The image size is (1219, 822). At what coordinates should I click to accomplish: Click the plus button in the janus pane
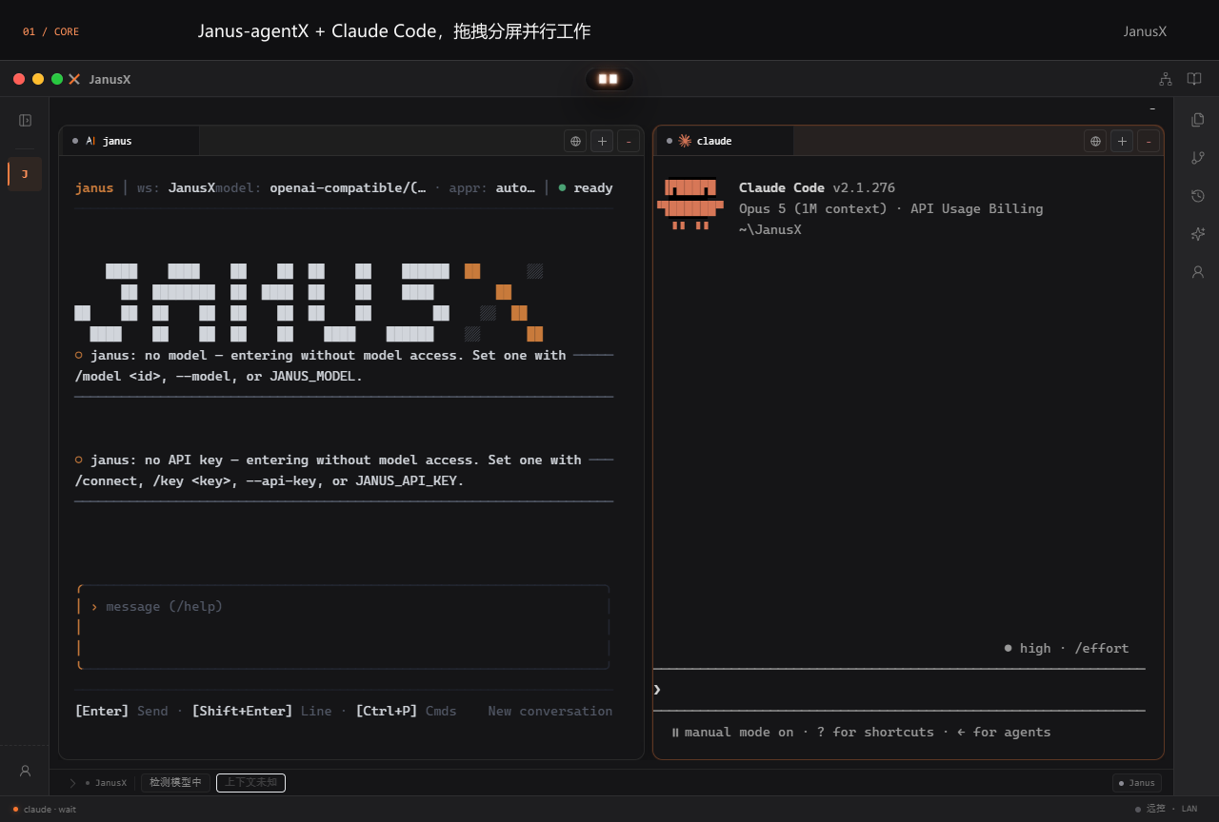coord(602,141)
